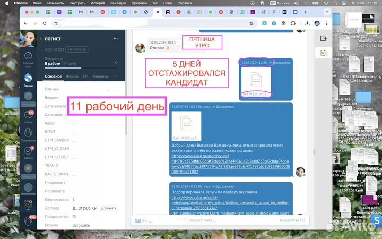Click the Telegram item in CRM sidebar

click(28, 170)
